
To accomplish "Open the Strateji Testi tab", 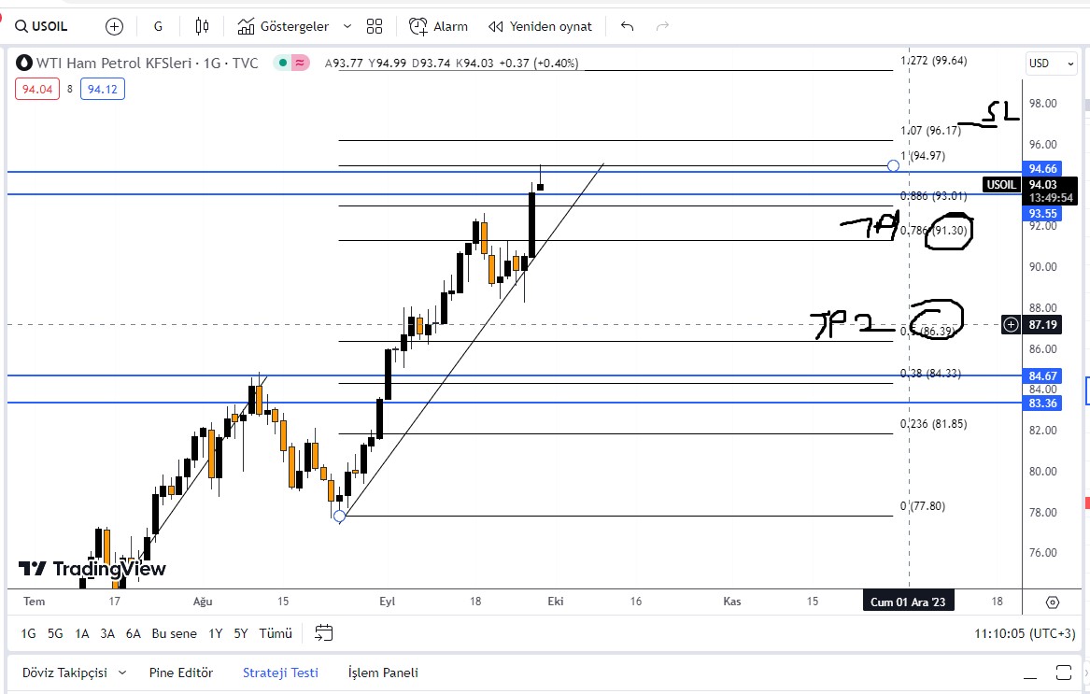I will pos(280,672).
